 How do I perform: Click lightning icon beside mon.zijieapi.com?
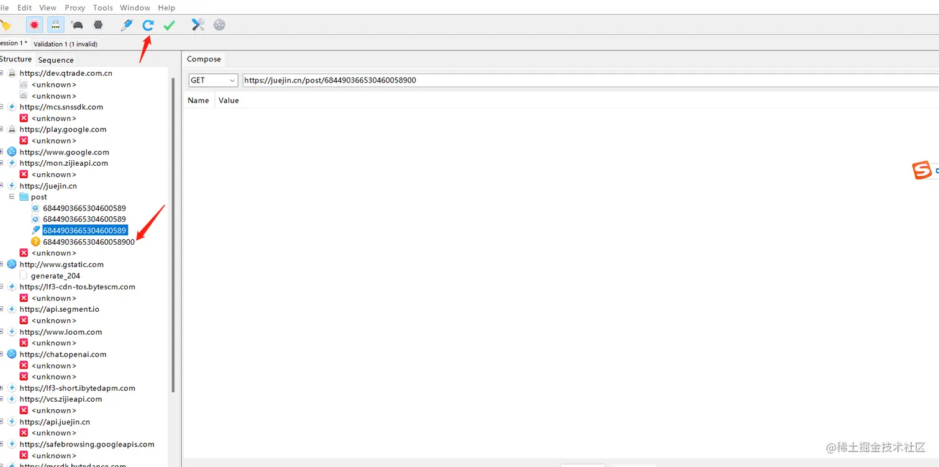pos(12,163)
